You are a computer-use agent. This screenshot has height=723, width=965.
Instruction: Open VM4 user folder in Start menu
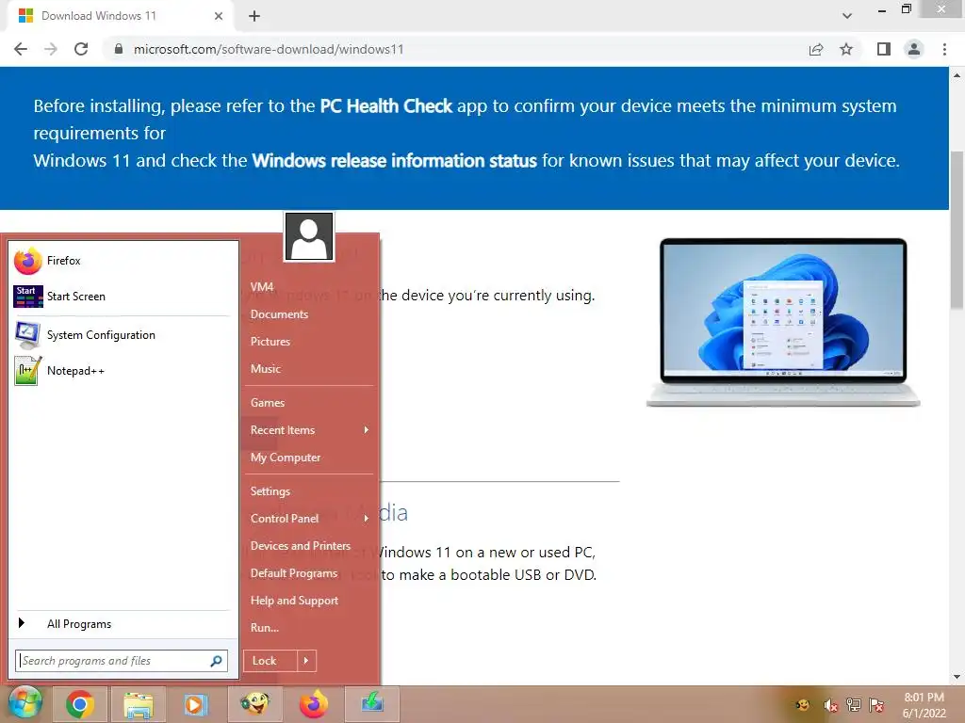[x=262, y=287]
